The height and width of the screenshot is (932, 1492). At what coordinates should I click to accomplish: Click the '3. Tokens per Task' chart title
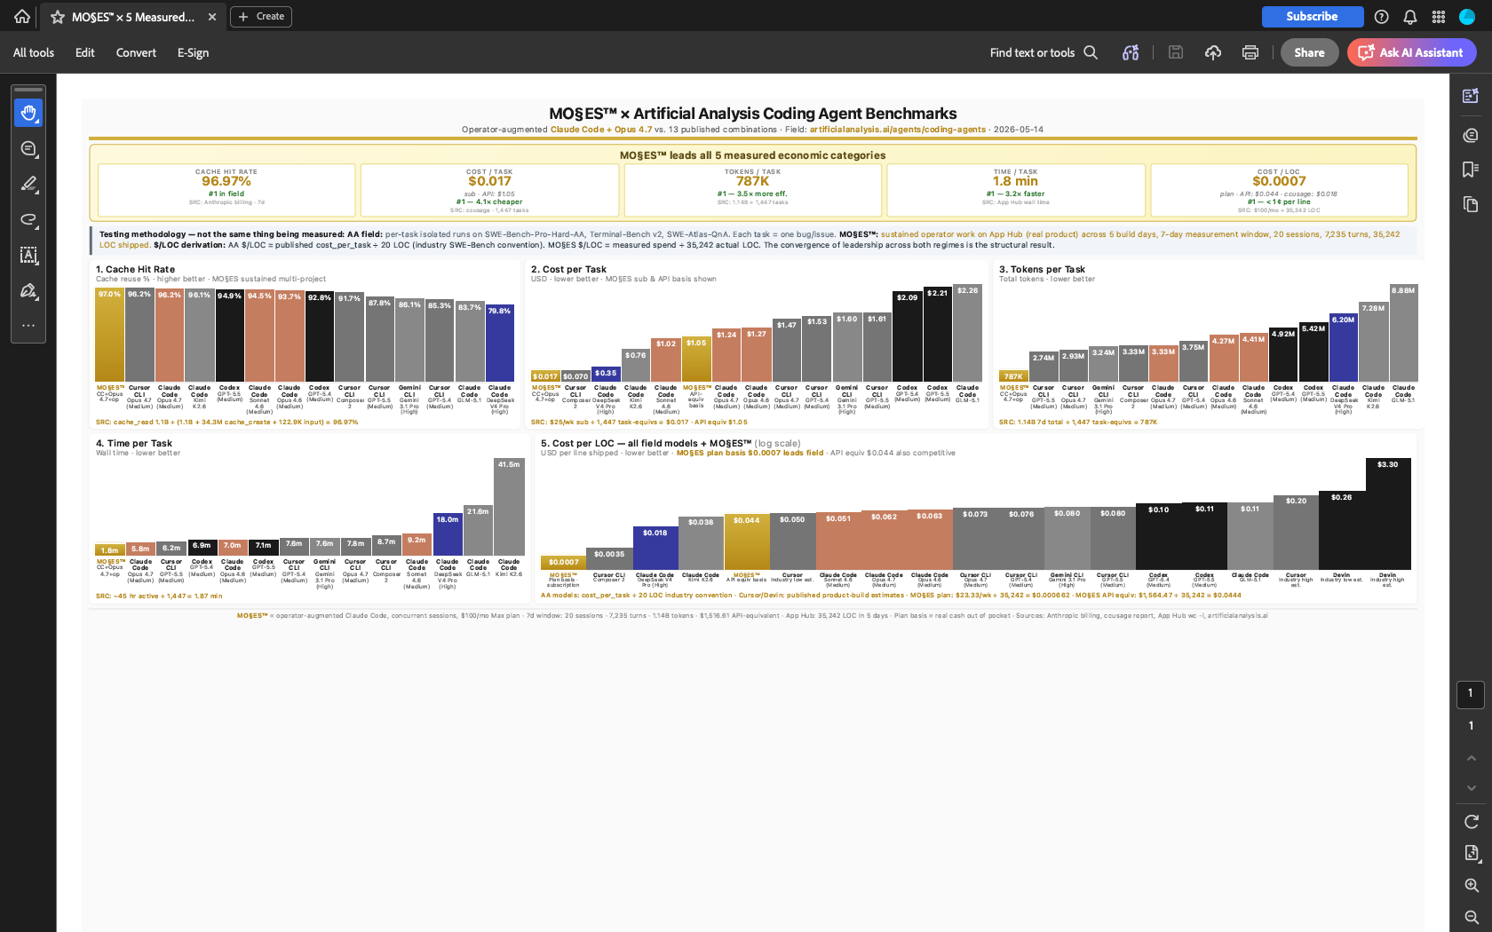point(1042,269)
